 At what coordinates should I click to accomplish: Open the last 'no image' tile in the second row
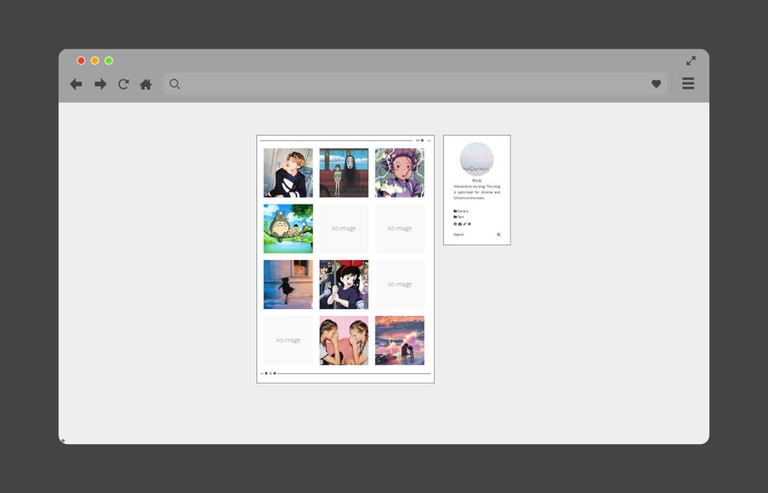400,228
